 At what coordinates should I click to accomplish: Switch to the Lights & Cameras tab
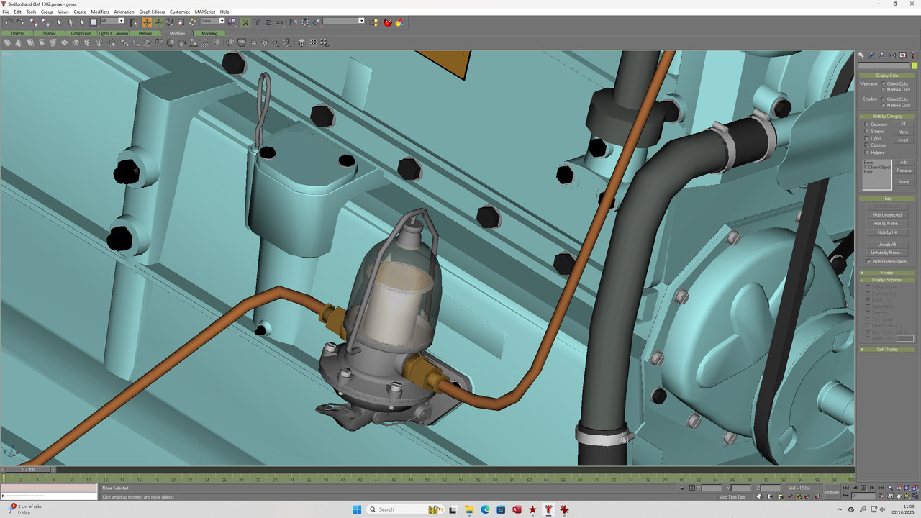[114, 33]
